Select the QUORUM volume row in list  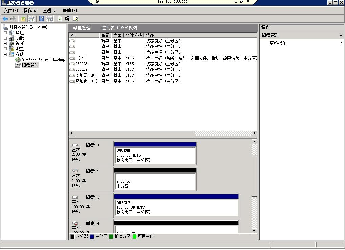(x=81, y=69)
